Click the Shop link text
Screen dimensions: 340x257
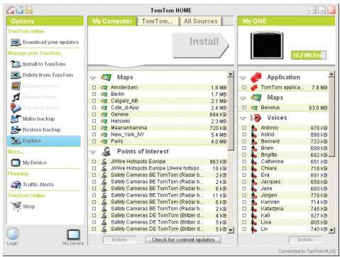(x=29, y=207)
